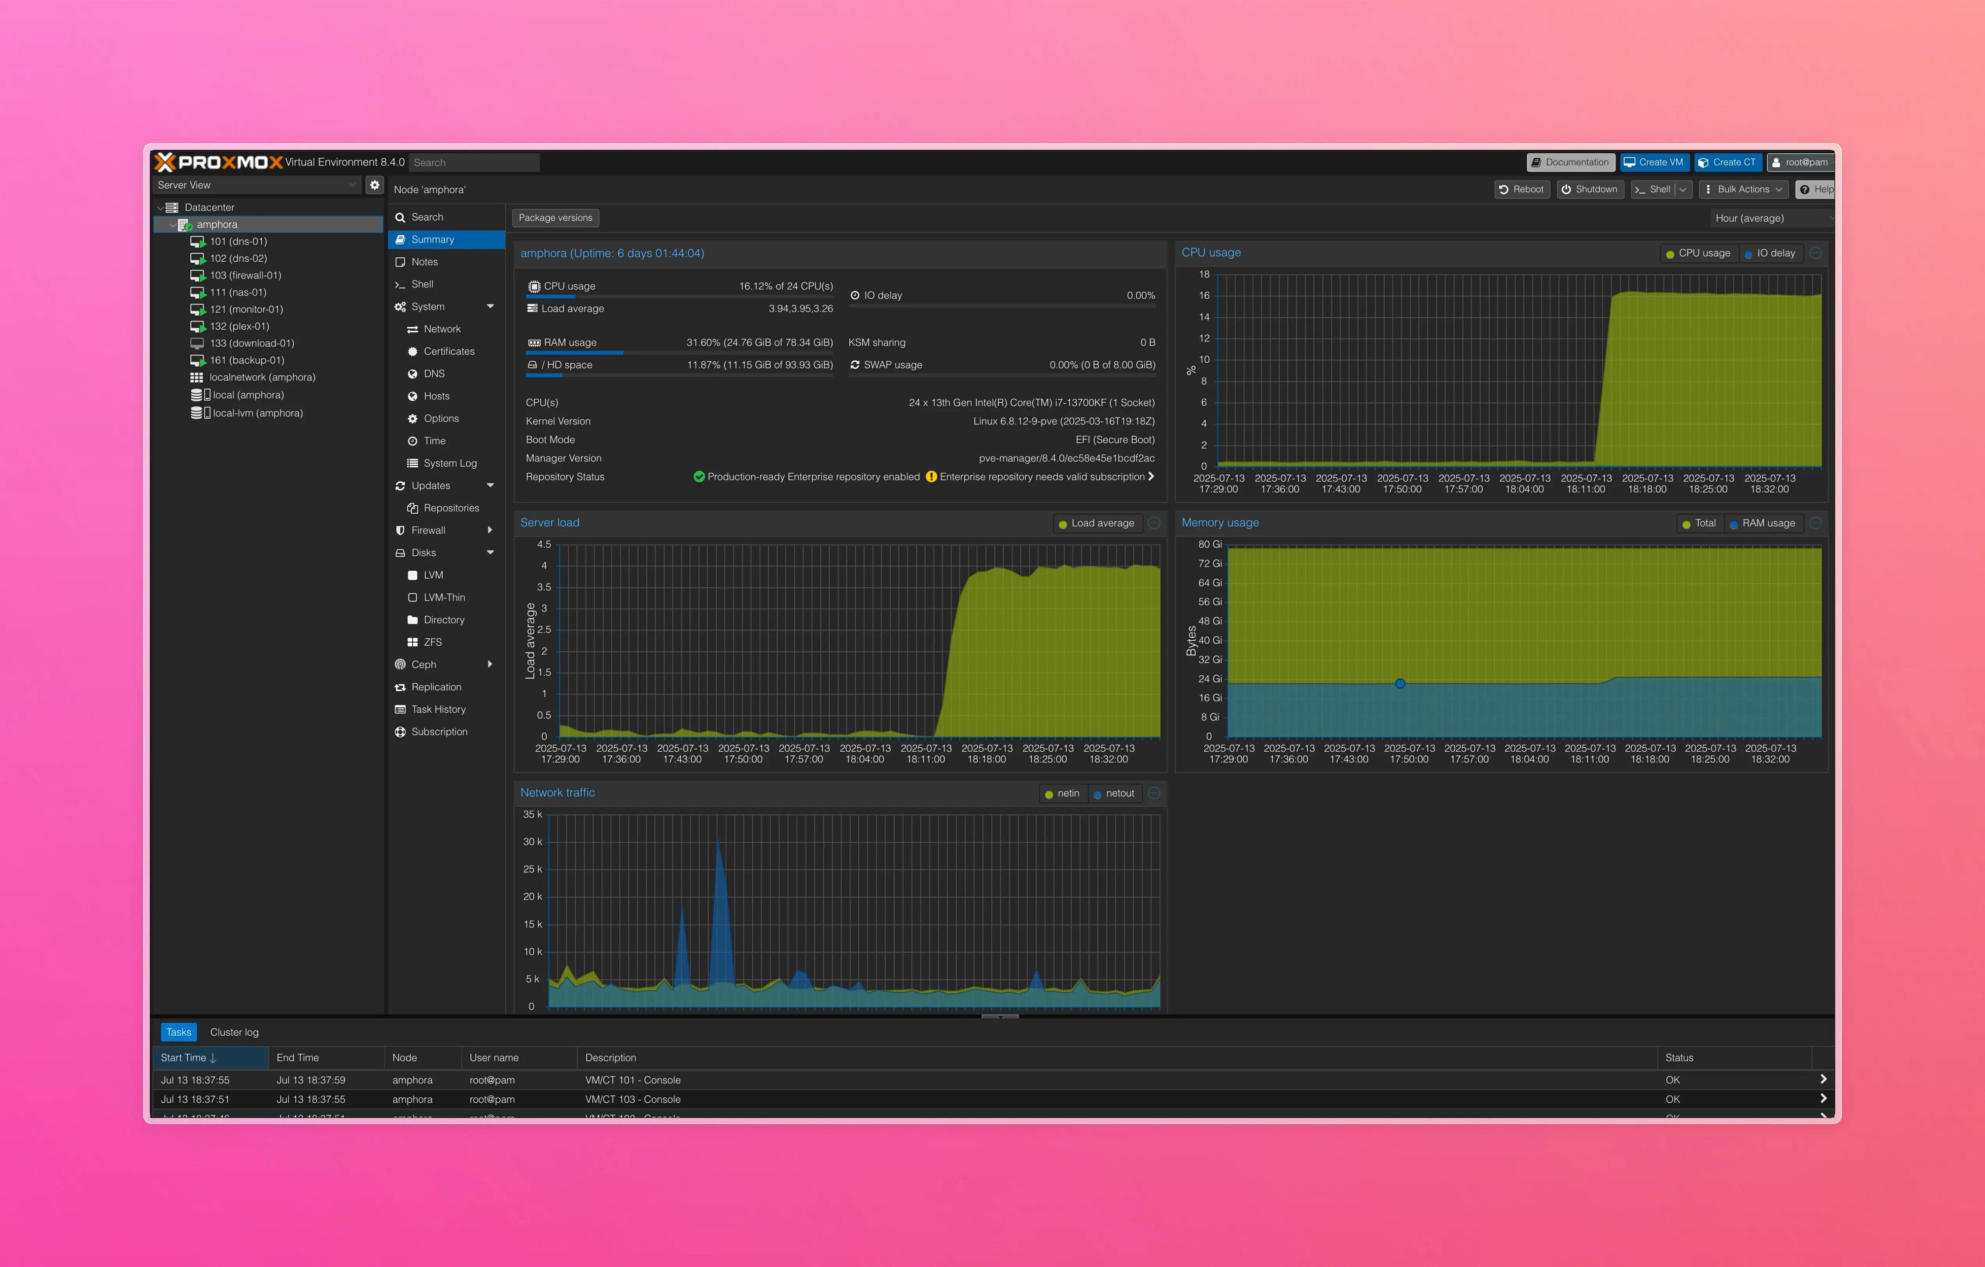Image resolution: width=1985 pixels, height=1267 pixels.
Task: Open System Log
Action: (x=446, y=463)
